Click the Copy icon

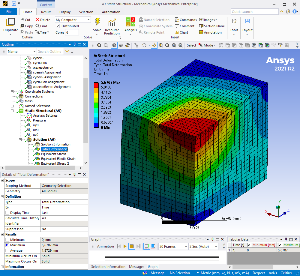pyautogui.click(x=22, y=26)
